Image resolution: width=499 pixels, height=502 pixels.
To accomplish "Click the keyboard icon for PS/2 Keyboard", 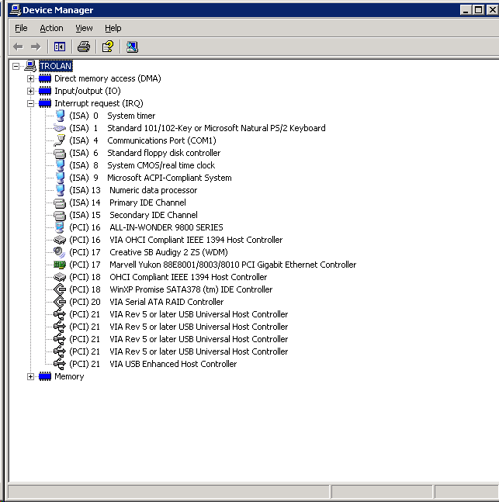I will pyautogui.click(x=60, y=128).
